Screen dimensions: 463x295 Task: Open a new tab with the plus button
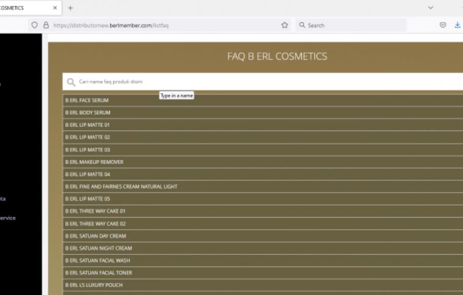click(x=70, y=8)
